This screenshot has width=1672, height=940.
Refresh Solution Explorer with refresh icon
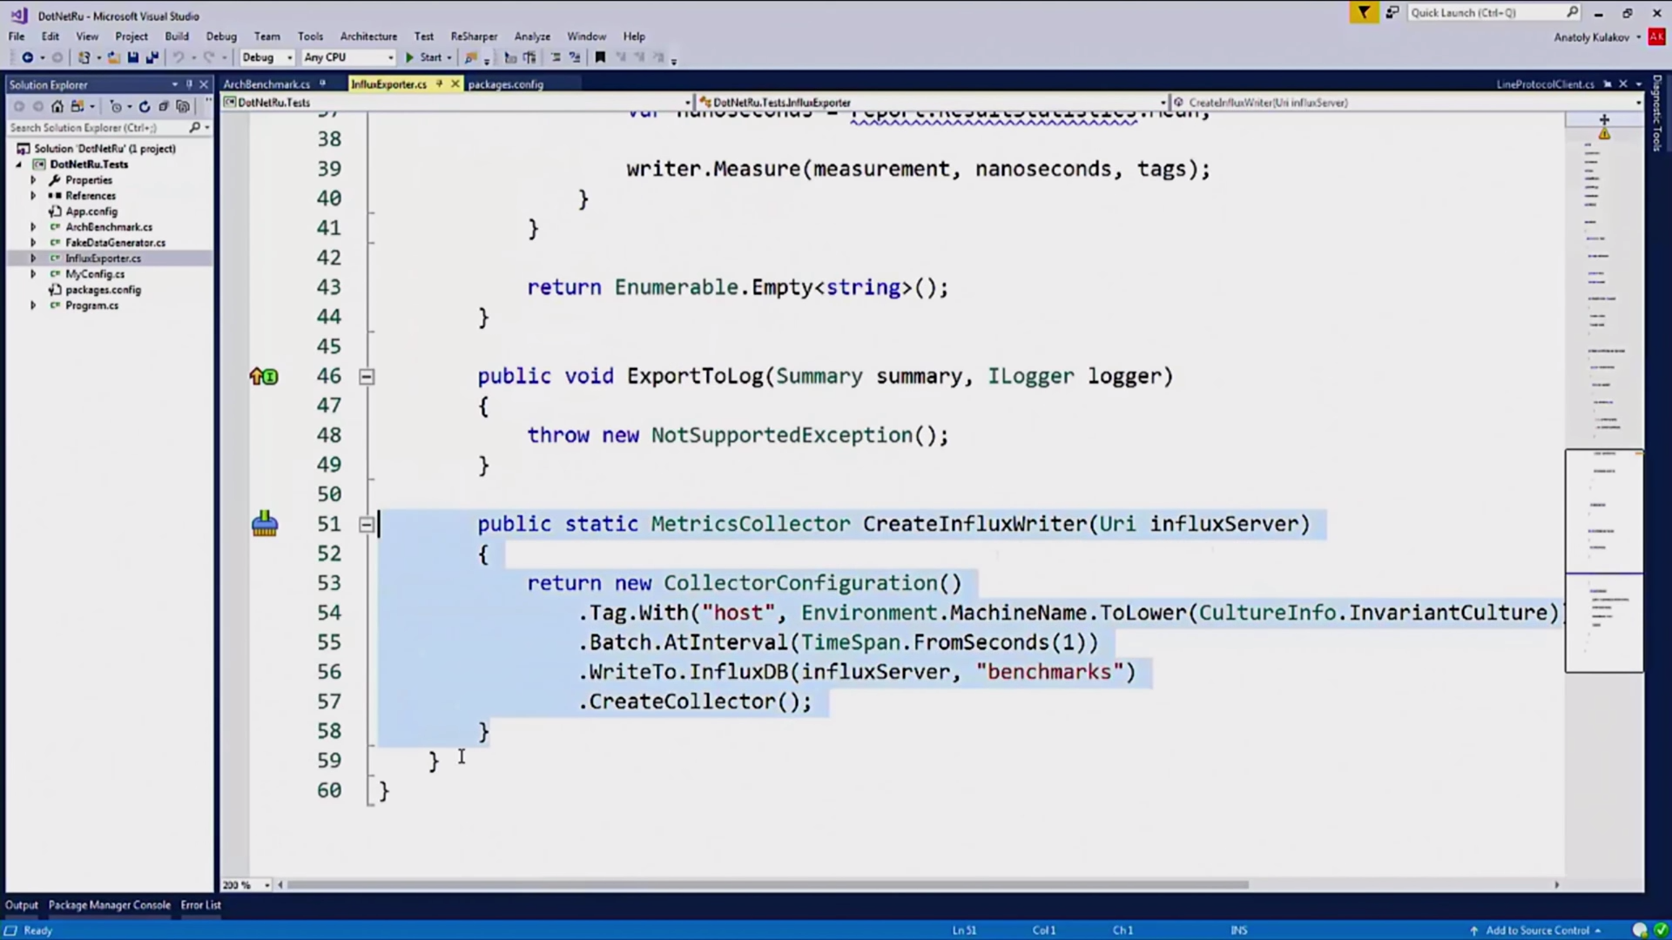click(145, 106)
